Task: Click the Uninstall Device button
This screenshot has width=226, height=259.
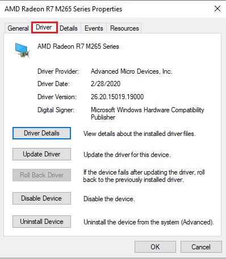Action: 41,222
